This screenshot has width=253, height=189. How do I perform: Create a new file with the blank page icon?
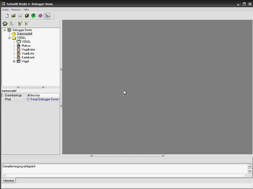click(7, 16)
